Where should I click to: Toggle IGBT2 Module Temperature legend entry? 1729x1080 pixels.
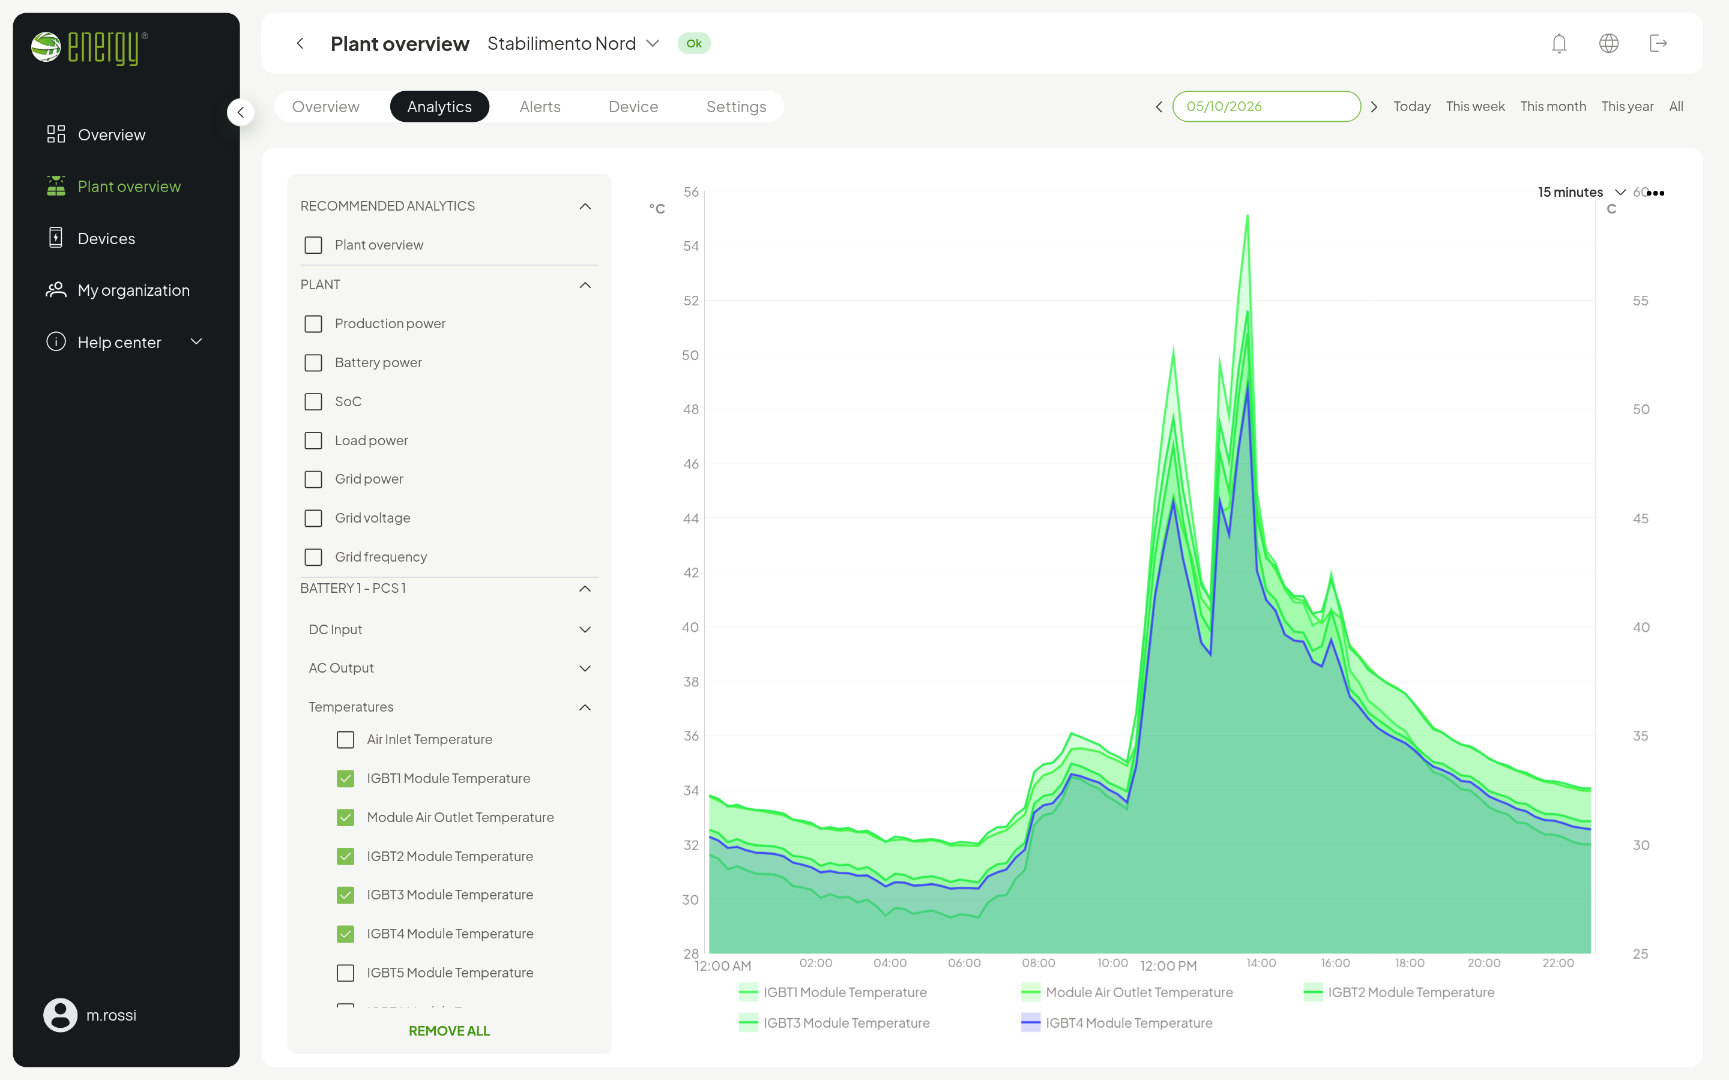point(1399,992)
